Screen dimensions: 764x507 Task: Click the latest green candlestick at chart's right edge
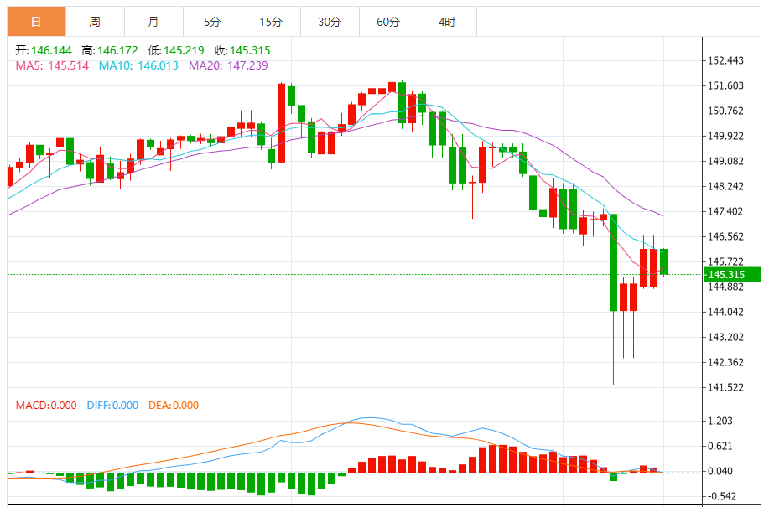(663, 262)
